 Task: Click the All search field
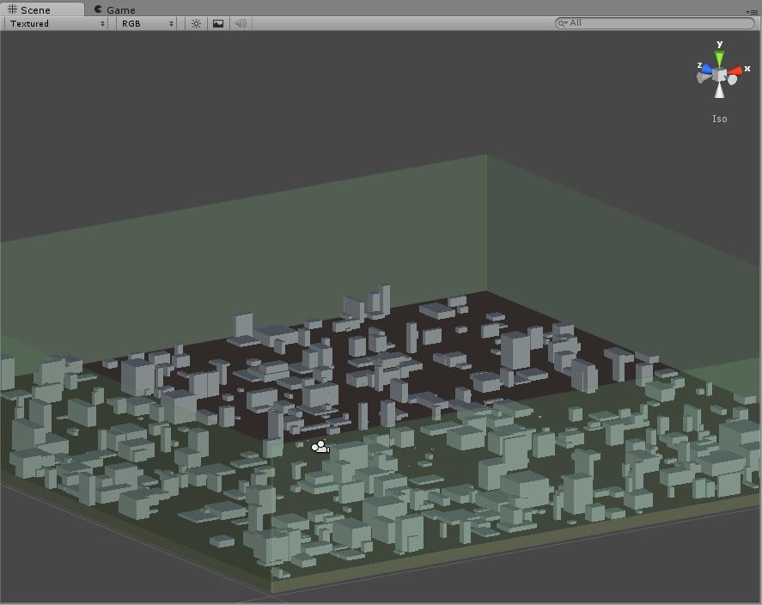click(655, 23)
